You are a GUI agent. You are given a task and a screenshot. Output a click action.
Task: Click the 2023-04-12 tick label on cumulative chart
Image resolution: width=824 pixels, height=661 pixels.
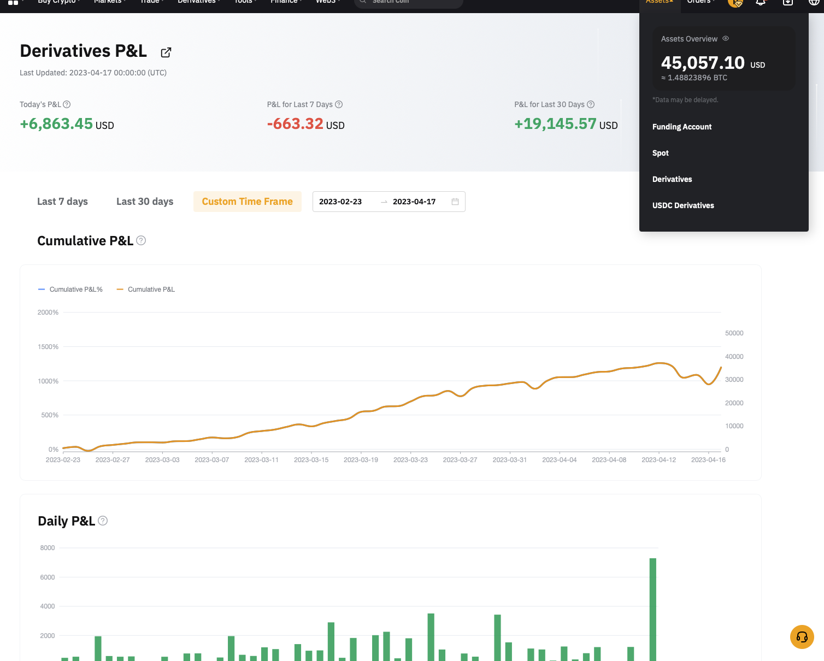point(658,460)
